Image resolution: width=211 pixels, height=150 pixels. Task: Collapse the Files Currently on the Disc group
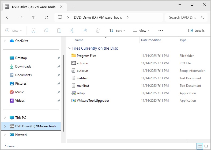coord(70,48)
